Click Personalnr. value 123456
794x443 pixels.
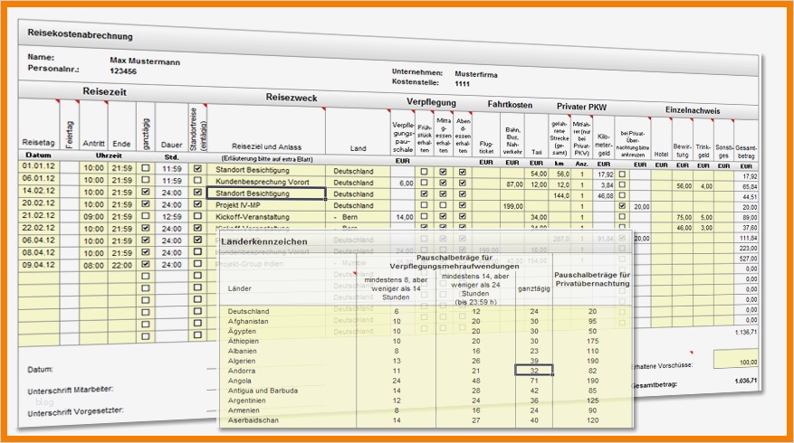(123, 71)
